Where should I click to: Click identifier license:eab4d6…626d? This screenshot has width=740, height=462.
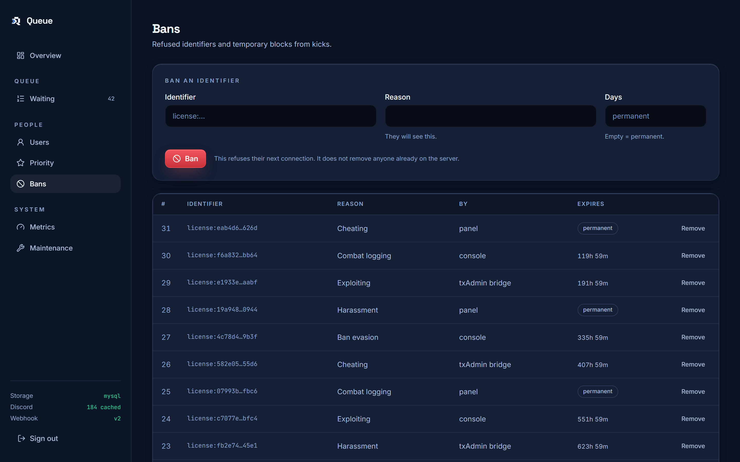point(222,228)
